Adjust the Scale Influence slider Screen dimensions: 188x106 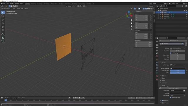[x=177, y=71]
